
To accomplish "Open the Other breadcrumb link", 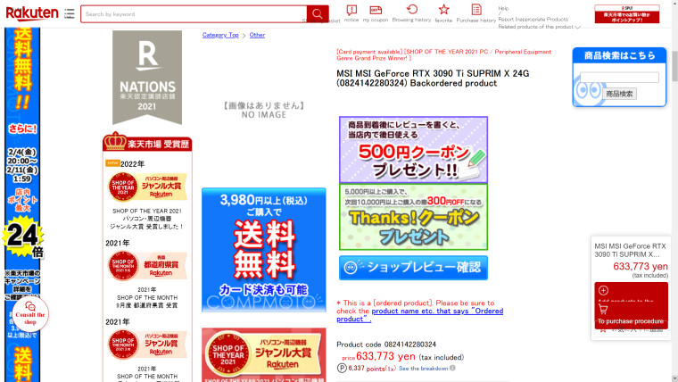I will point(257,35).
